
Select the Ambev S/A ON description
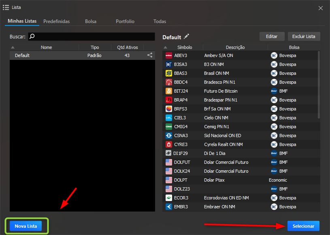pos(219,55)
